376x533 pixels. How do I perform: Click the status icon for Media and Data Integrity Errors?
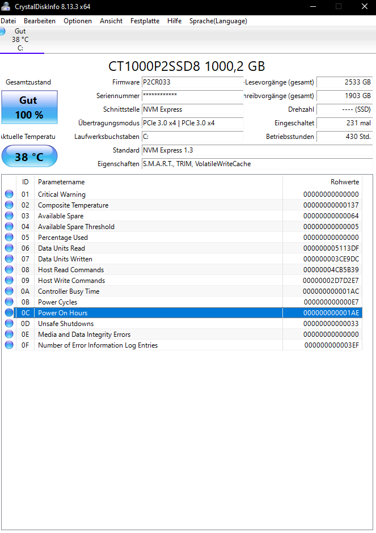pyautogui.click(x=9, y=335)
